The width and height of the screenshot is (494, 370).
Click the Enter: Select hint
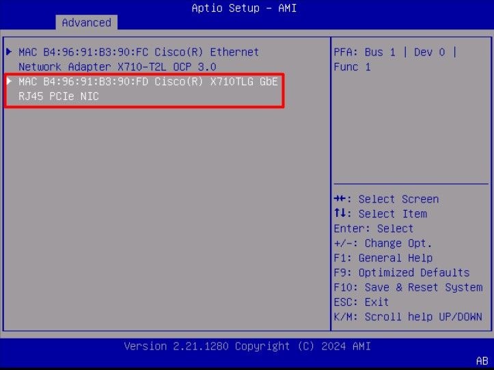click(374, 228)
